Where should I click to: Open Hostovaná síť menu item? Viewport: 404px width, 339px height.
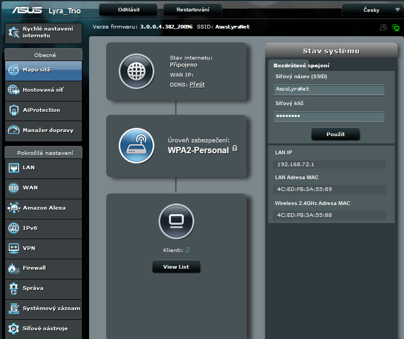pyautogui.click(x=44, y=90)
